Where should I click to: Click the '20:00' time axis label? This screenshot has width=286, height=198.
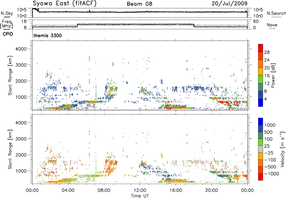coord(211,190)
